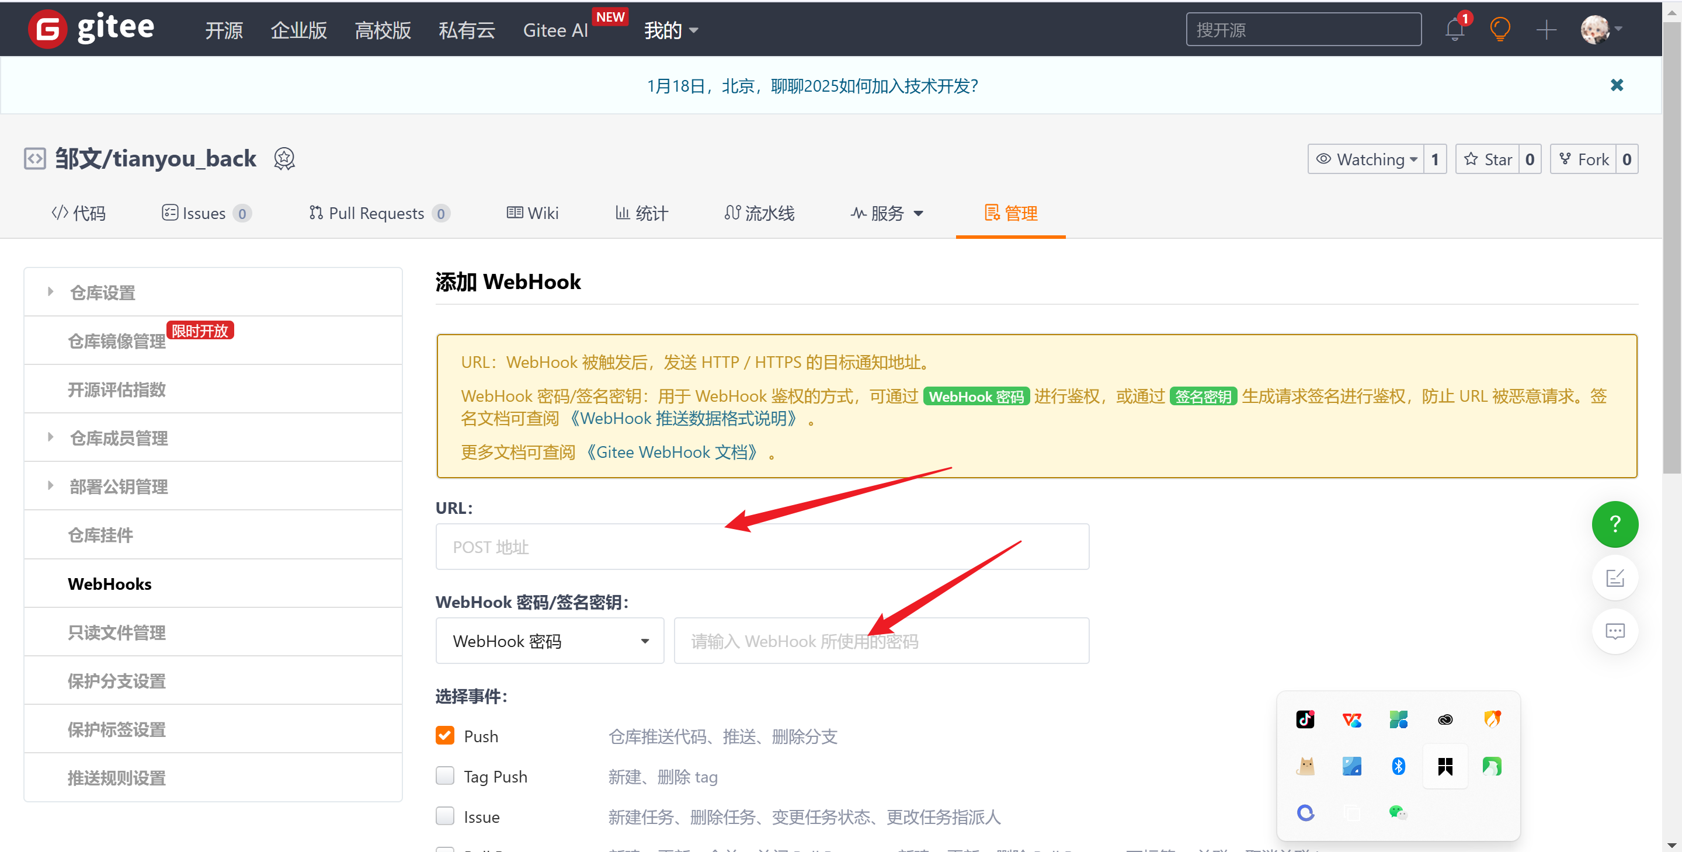Click the Gitee logo
Screen dimensions: 1682x852
click(92, 29)
